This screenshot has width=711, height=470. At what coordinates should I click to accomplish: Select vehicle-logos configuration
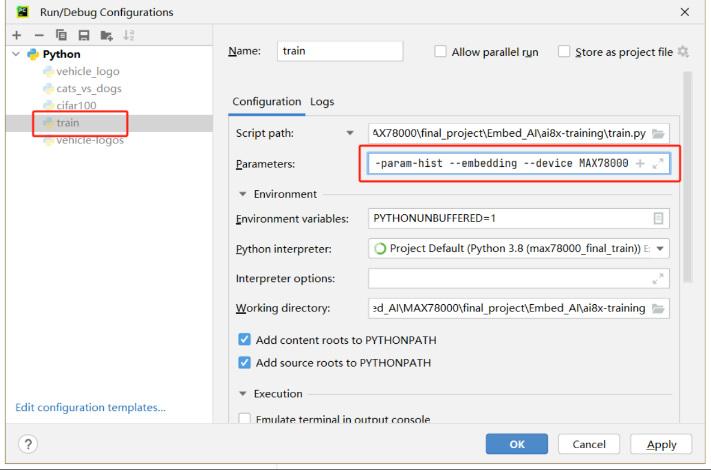point(90,140)
